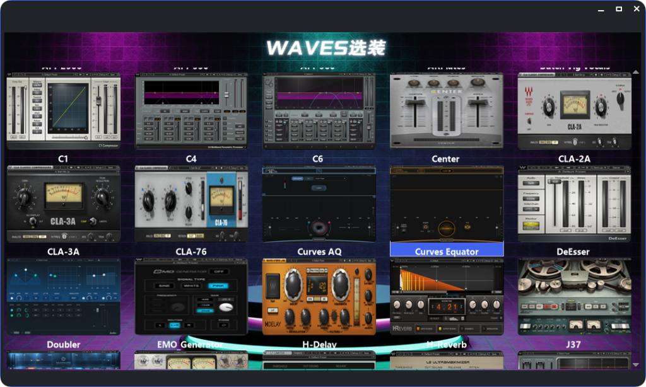646x387 pixels.
Task: Click the H-Reverb label
Action: point(447,345)
